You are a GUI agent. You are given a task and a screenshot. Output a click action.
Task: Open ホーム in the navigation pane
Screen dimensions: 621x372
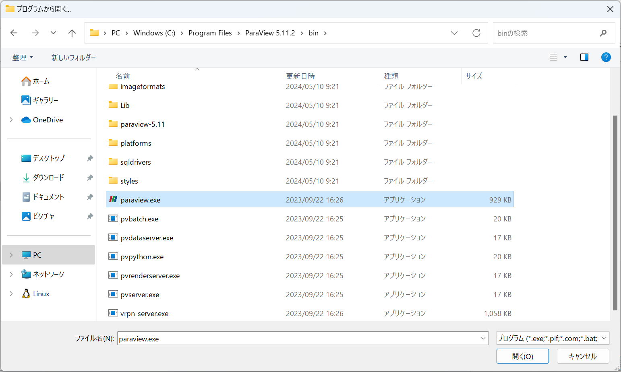(41, 81)
